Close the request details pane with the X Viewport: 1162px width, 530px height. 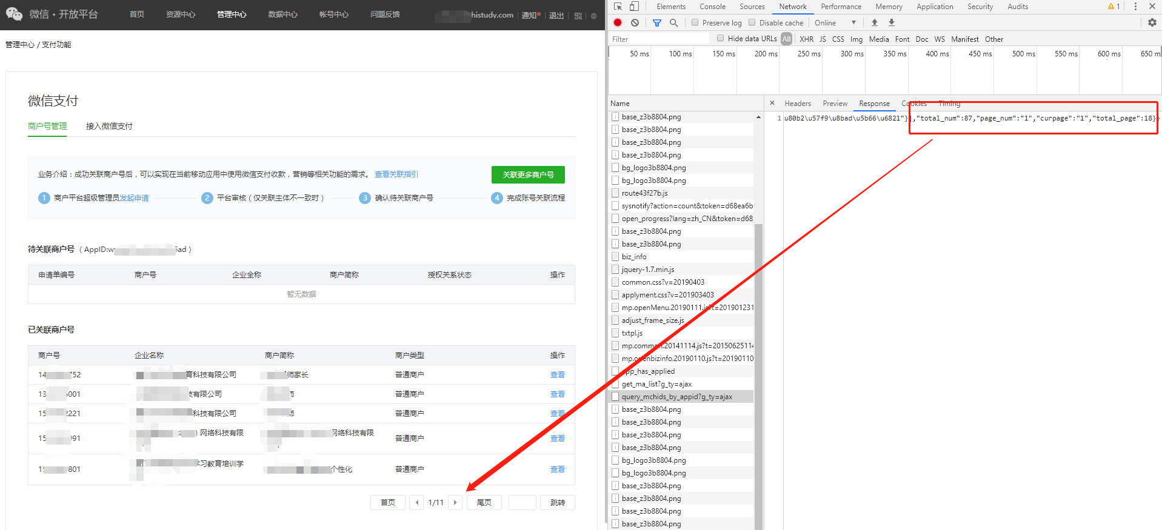pos(772,104)
